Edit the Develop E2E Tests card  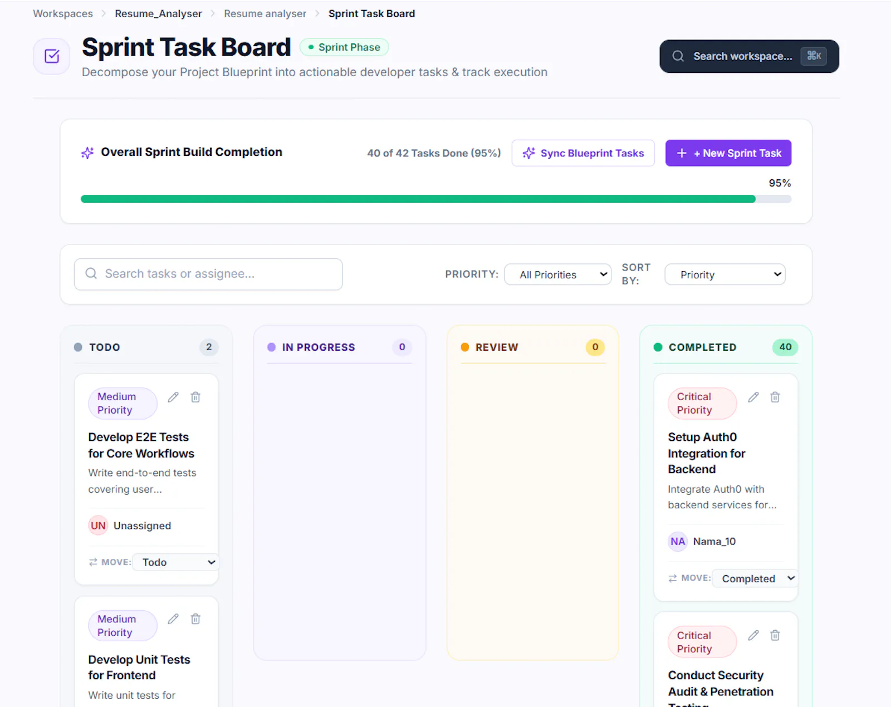point(173,397)
